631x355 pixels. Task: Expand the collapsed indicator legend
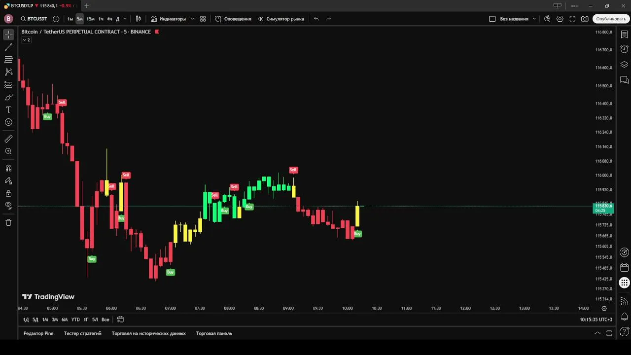pyautogui.click(x=26, y=40)
